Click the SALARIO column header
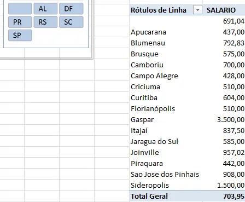Image resolution: width=245 pixels, height=202 pixels. [221, 10]
